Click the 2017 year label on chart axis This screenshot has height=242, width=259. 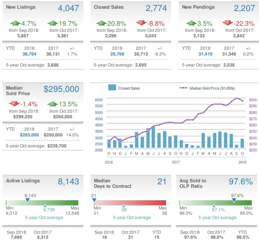click(x=176, y=162)
